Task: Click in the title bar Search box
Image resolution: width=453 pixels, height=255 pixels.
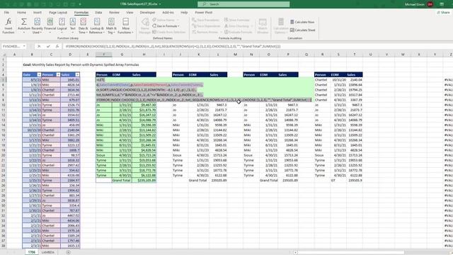Action: click(x=243, y=4)
